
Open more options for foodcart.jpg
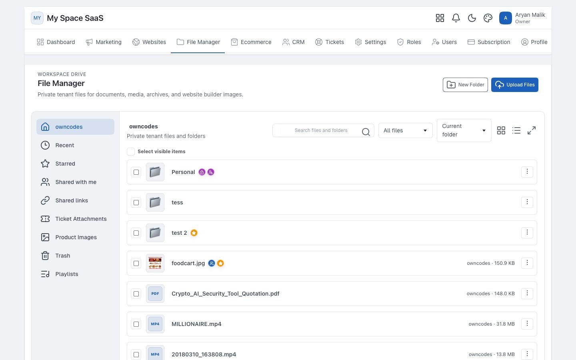click(x=527, y=263)
